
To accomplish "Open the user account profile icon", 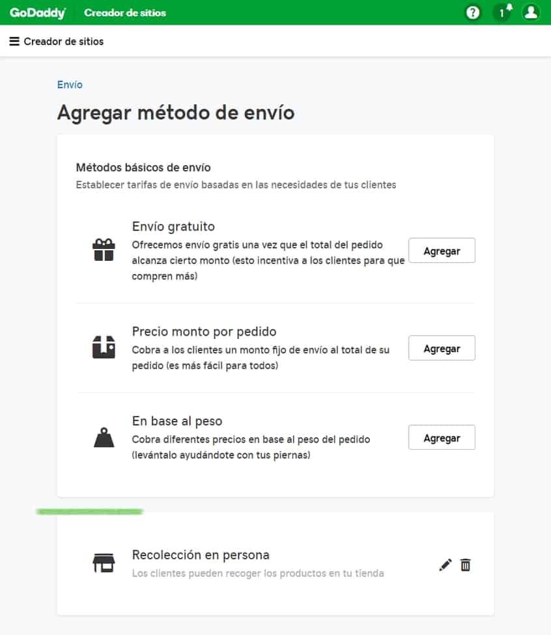I will pos(530,12).
